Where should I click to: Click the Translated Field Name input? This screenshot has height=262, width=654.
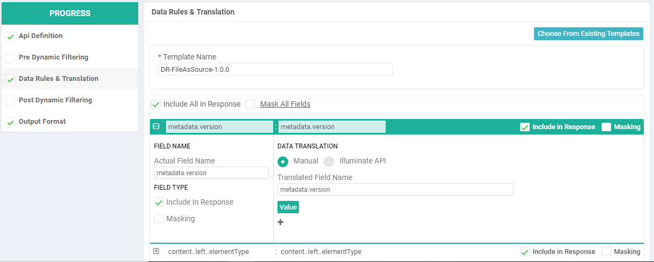(x=395, y=189)
